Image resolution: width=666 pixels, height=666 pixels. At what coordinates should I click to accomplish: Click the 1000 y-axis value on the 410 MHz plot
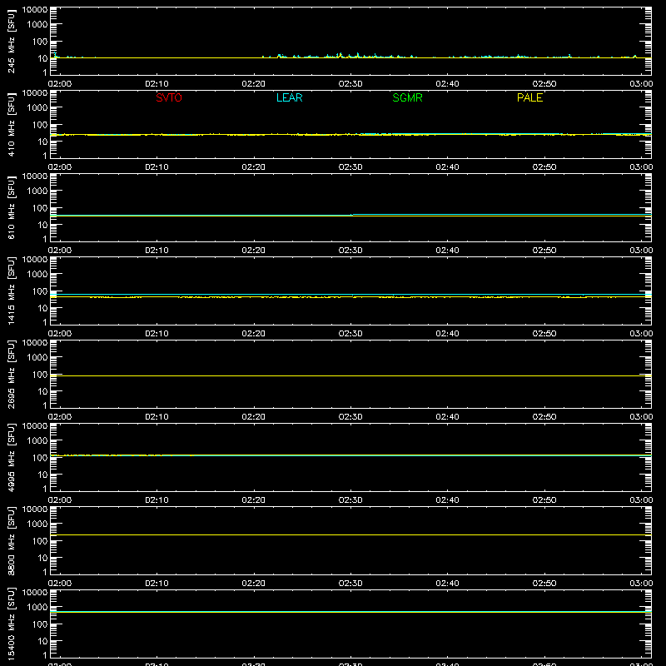point(37,108)
